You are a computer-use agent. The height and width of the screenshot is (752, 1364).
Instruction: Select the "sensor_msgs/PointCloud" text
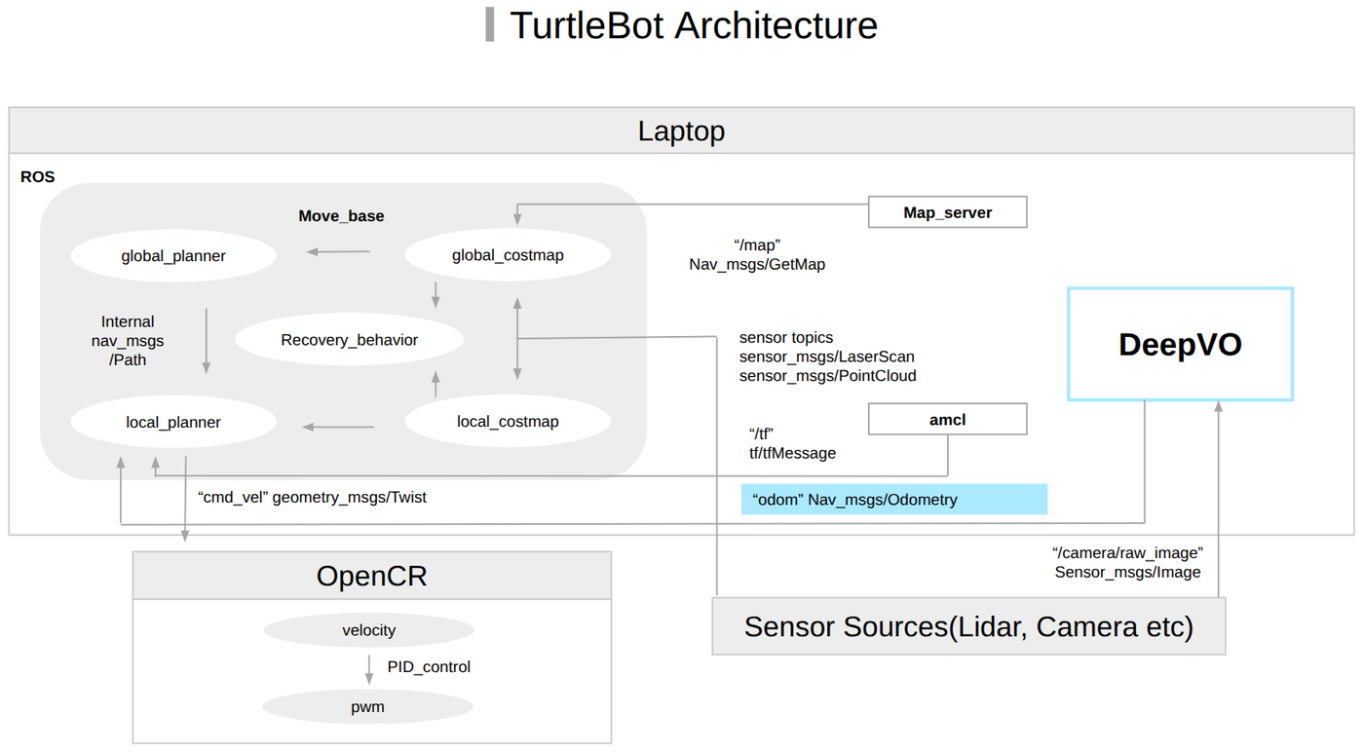[828, 376]
